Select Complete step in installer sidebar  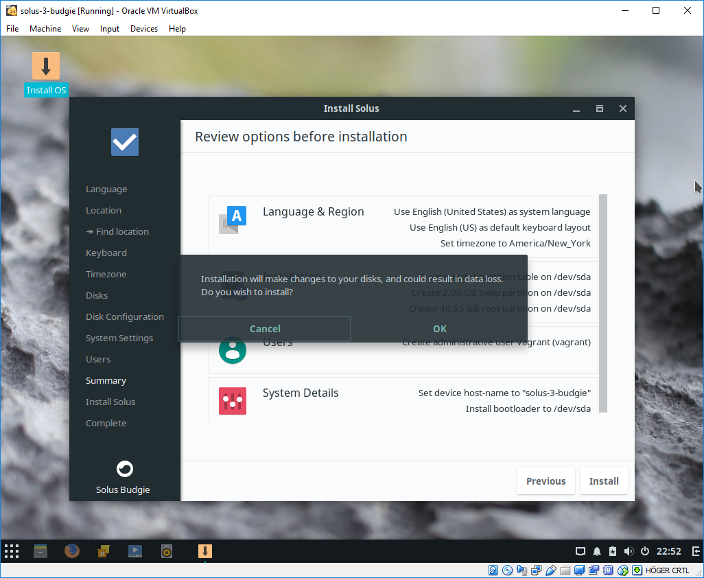pyautogui.click(x=106, y=423)
